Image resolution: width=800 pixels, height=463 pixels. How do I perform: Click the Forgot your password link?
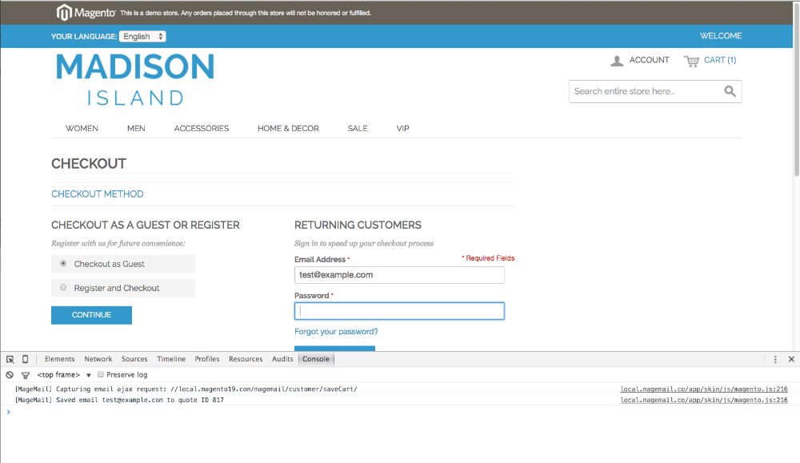click(336, 331)
